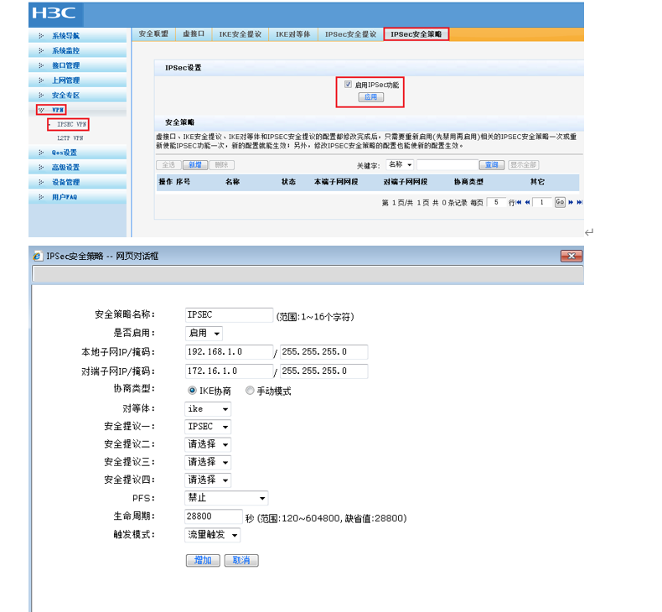Open the 关键字 名称 dropdown
The height and width of the screenshot is (612, 662).
[x=401, y=164]
